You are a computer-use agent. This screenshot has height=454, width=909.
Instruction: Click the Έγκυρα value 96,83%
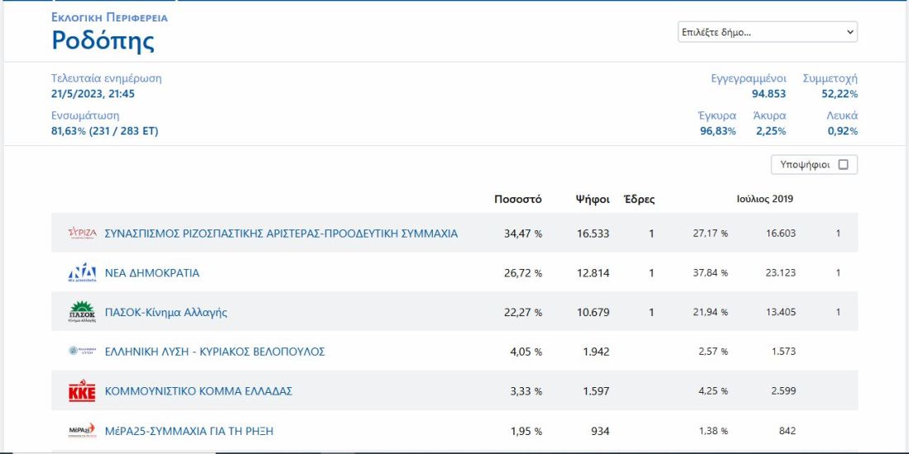pyautogui.click(x=717, y=131)
